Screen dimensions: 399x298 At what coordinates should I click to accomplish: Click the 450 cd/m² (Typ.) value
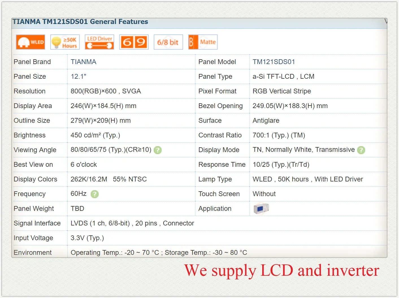click(95, 135)
